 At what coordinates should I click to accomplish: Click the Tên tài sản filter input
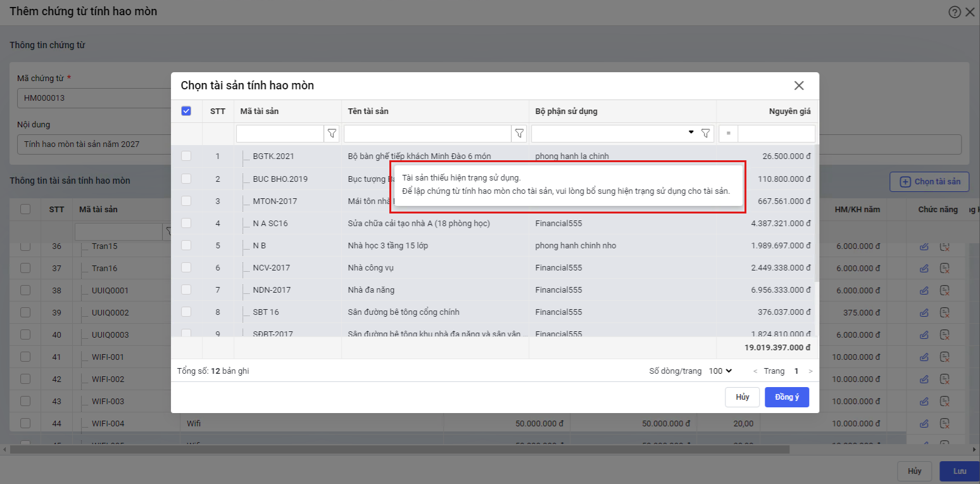[427, 134]
